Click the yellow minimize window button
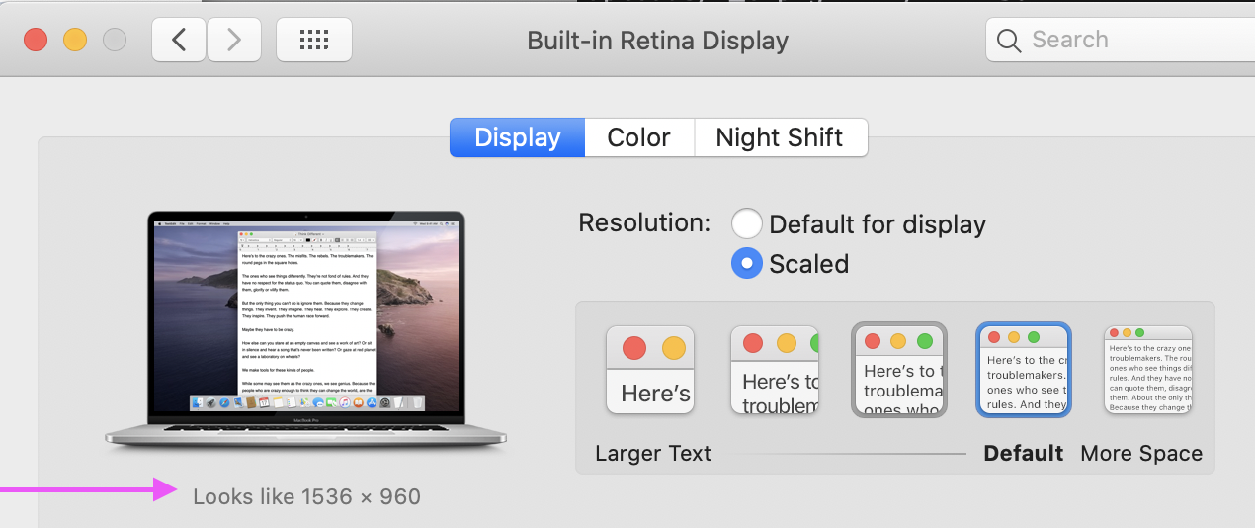Screen dimensions: 1255x528 point(75,40)
